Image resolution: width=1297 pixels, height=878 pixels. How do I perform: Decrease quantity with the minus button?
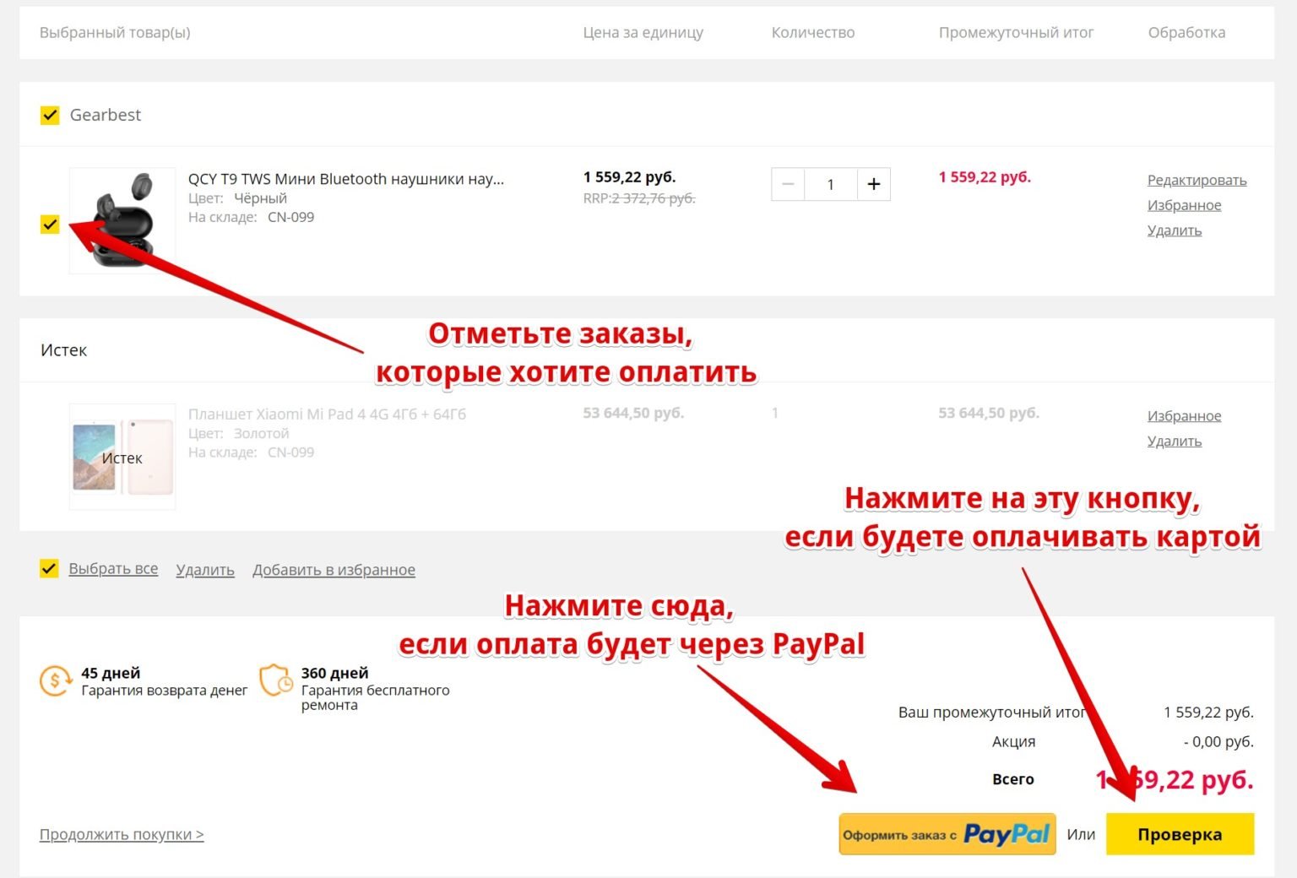point(788,184)
